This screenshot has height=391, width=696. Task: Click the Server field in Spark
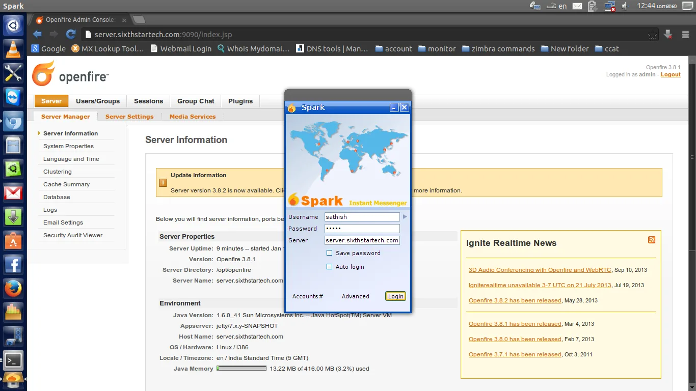click(362, 240)
